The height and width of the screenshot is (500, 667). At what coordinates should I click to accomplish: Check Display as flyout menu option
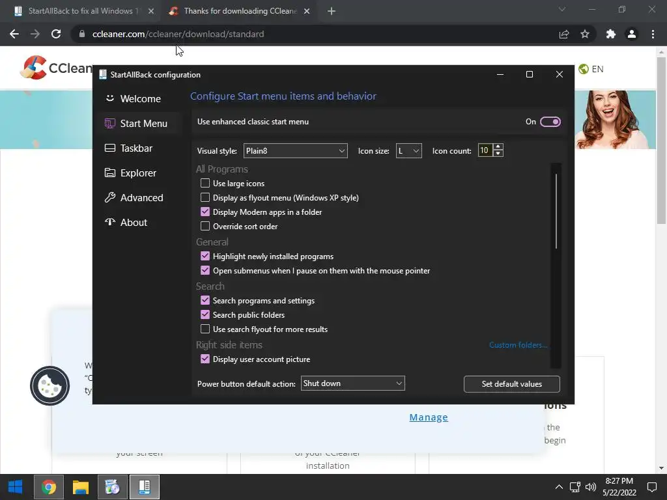[x=205, y=198]
